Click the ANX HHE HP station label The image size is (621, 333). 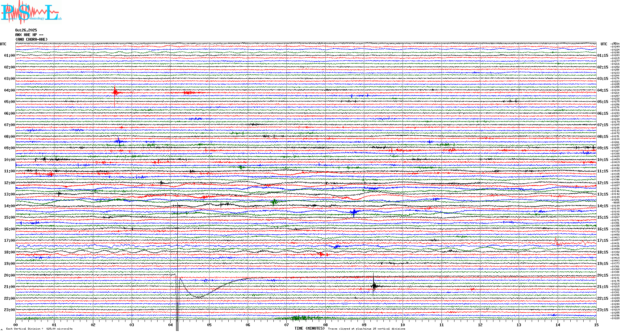tap(29, 35)
